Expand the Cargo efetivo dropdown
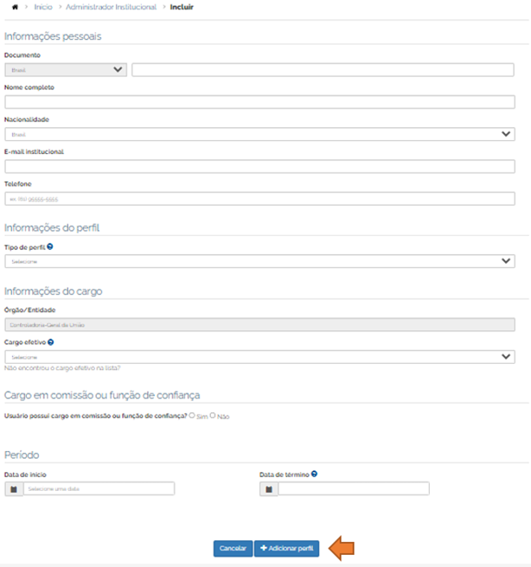 coord(259,356)
